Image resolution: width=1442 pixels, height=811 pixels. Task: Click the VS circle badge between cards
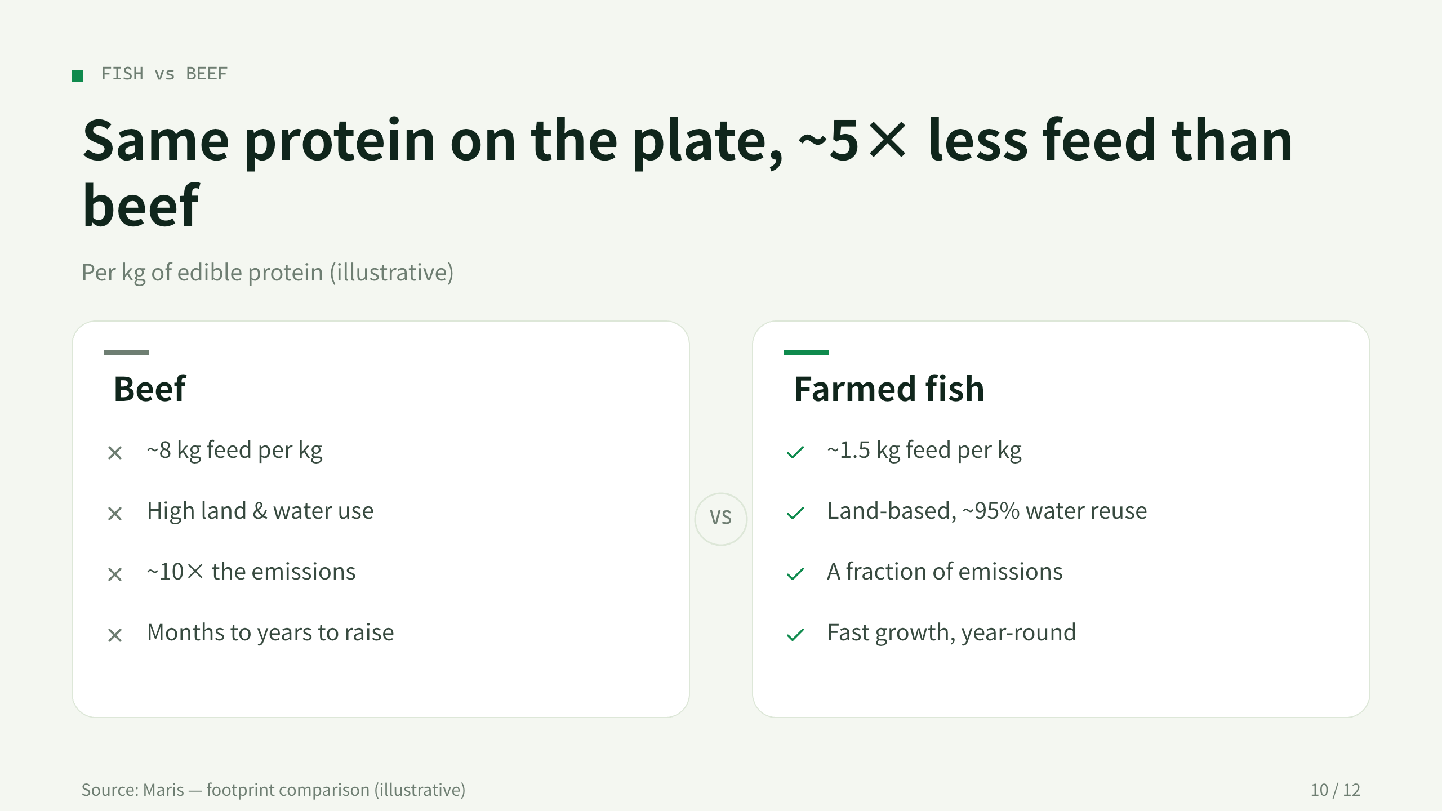point(720,519)
